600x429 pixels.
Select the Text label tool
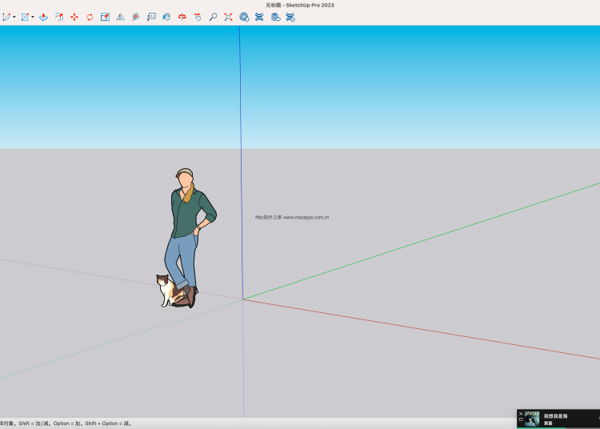click(x=151, y=17)
